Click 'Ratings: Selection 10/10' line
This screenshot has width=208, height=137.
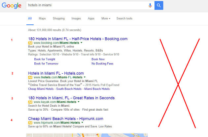click(74, 54)
